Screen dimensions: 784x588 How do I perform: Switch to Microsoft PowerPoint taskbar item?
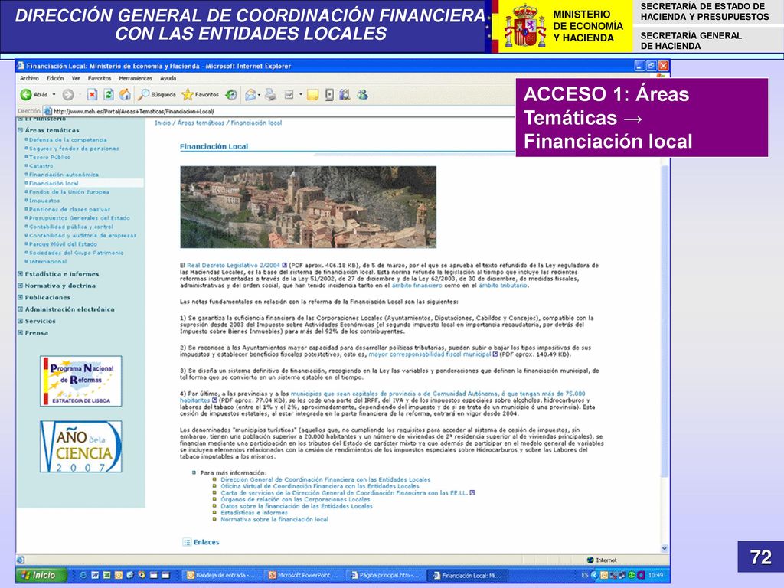click(304, 575)
